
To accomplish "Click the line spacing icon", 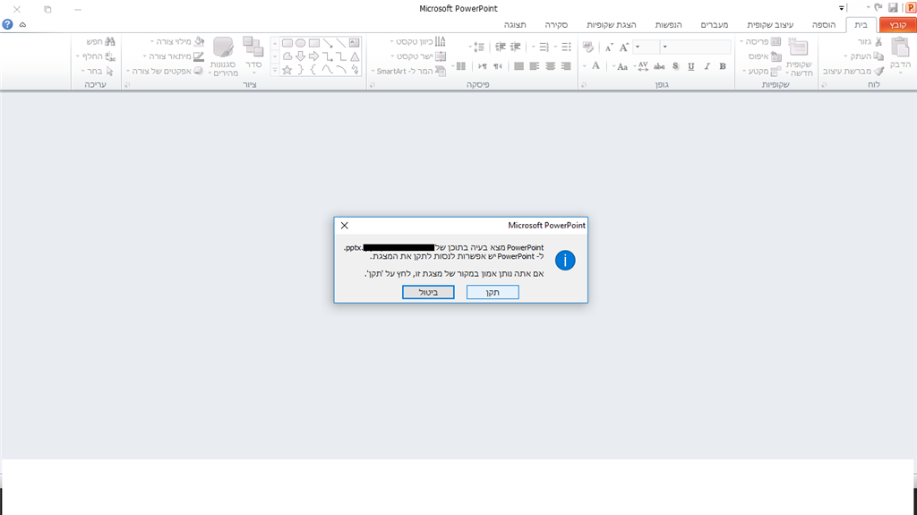I will tap(478, 47).
